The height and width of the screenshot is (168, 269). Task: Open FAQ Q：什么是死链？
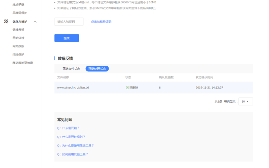point(68,128)
